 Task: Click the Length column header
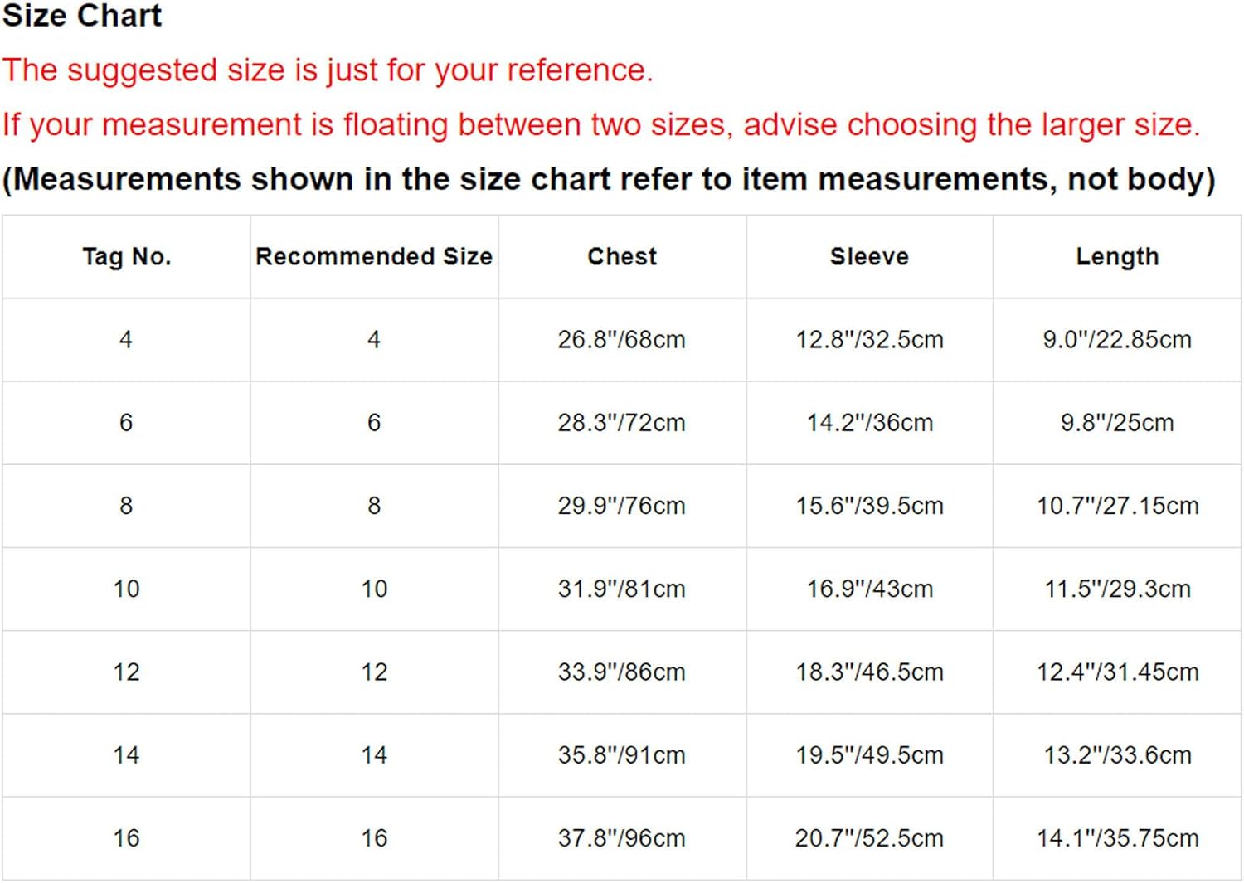tap(1117, 257)
